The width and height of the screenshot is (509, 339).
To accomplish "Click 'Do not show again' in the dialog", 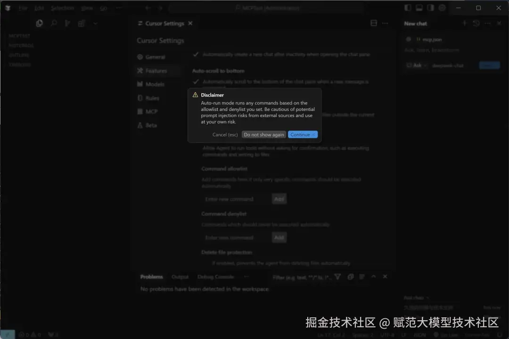I will click(263, 134).
